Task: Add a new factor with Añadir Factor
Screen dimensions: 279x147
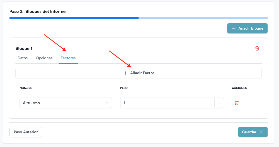Action: tap(138, 73)
